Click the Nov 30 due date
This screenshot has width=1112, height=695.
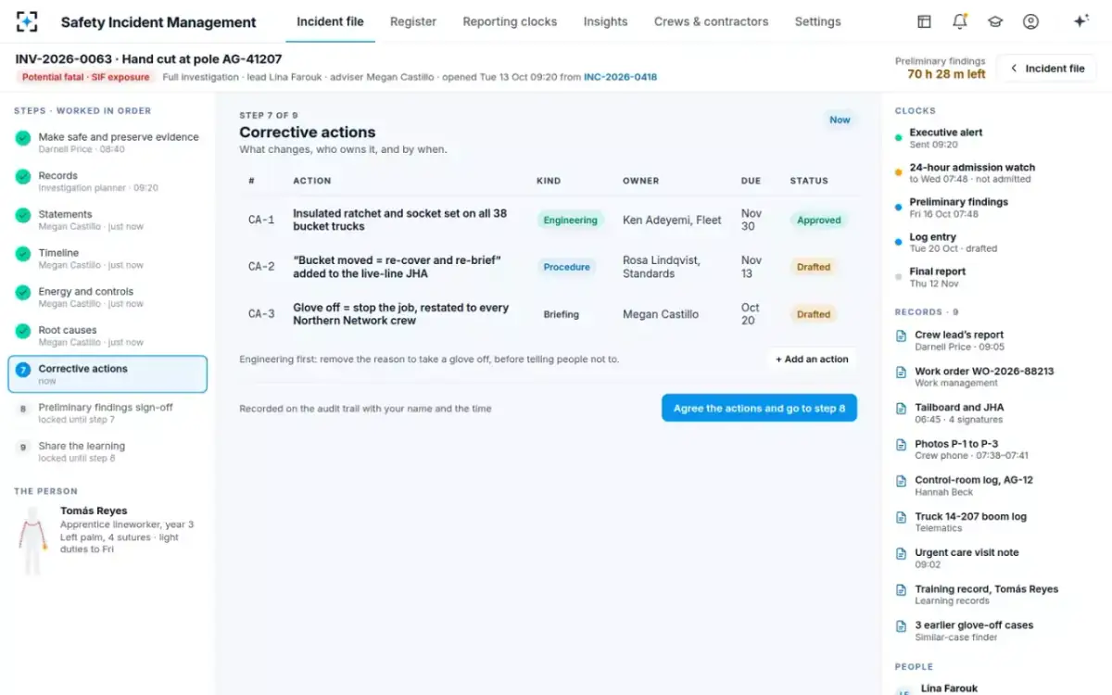(752, 220)
